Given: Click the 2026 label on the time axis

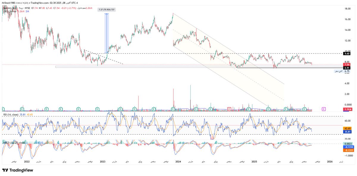Looking at the screenshot, I should pyautogui.click(x=329, y=161).
